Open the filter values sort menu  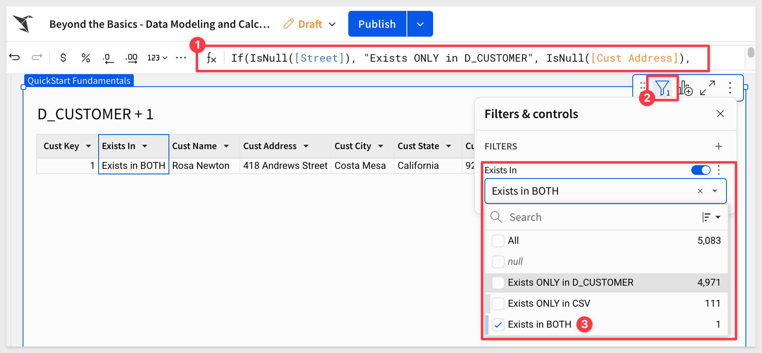click(x=711, y=217)
